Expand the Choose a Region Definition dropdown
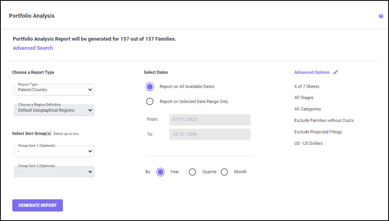Viewport: 389px width, 221px height. [54, 110]
